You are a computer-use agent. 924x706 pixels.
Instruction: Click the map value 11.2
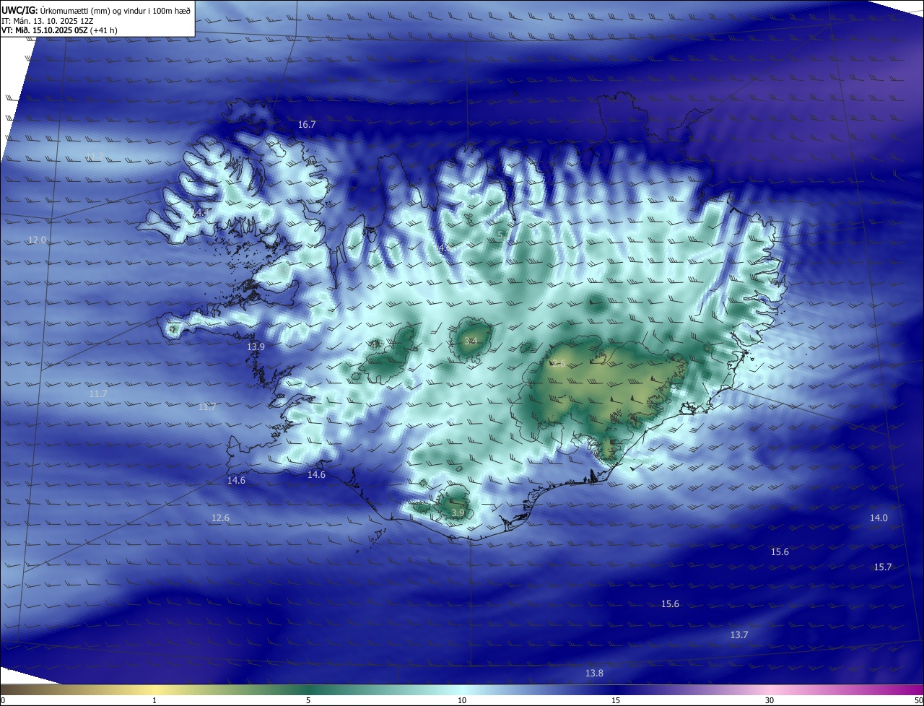click(95, 157)
